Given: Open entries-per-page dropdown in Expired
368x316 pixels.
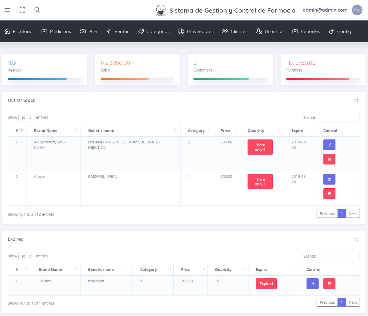Looking at the screenshot, I should pos(27,256).
